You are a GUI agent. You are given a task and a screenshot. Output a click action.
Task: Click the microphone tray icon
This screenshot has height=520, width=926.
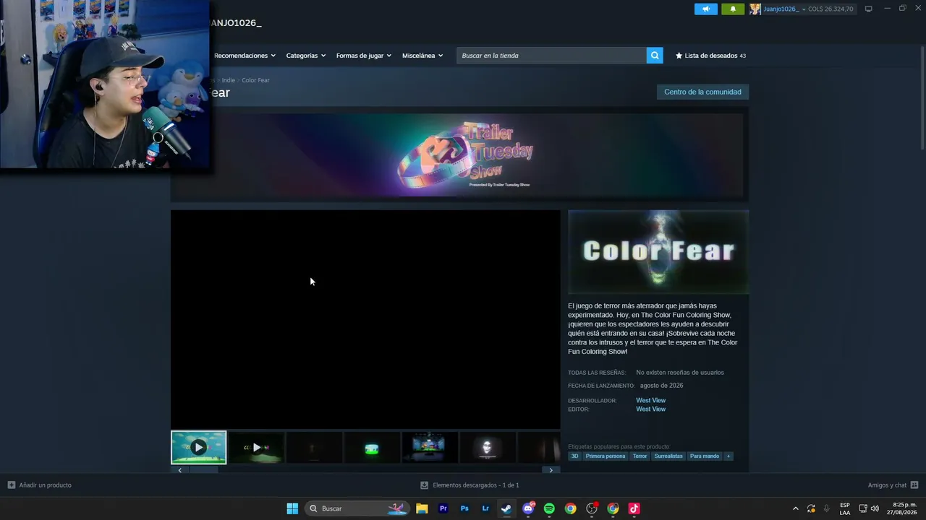(x=826, y=508)
